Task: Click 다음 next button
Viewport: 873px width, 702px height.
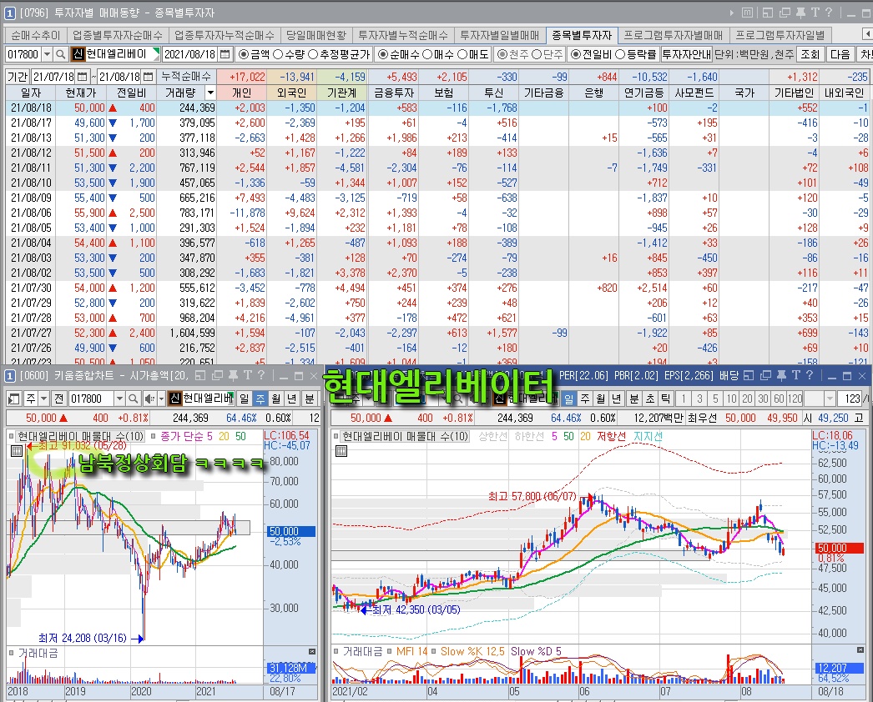Action: tap(840, 54)
